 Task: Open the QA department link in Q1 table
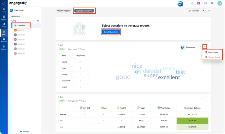click(61, 121)
